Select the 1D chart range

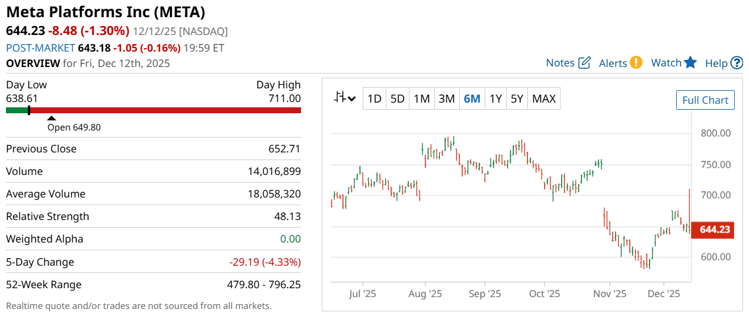click(x=374, y=99)
